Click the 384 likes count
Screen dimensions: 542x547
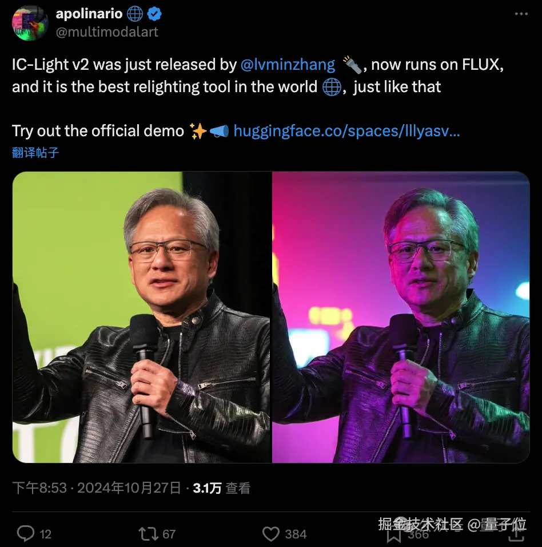point(296,534)
